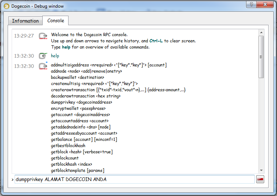Click the scrollbar up arrow

coord(261,32)
